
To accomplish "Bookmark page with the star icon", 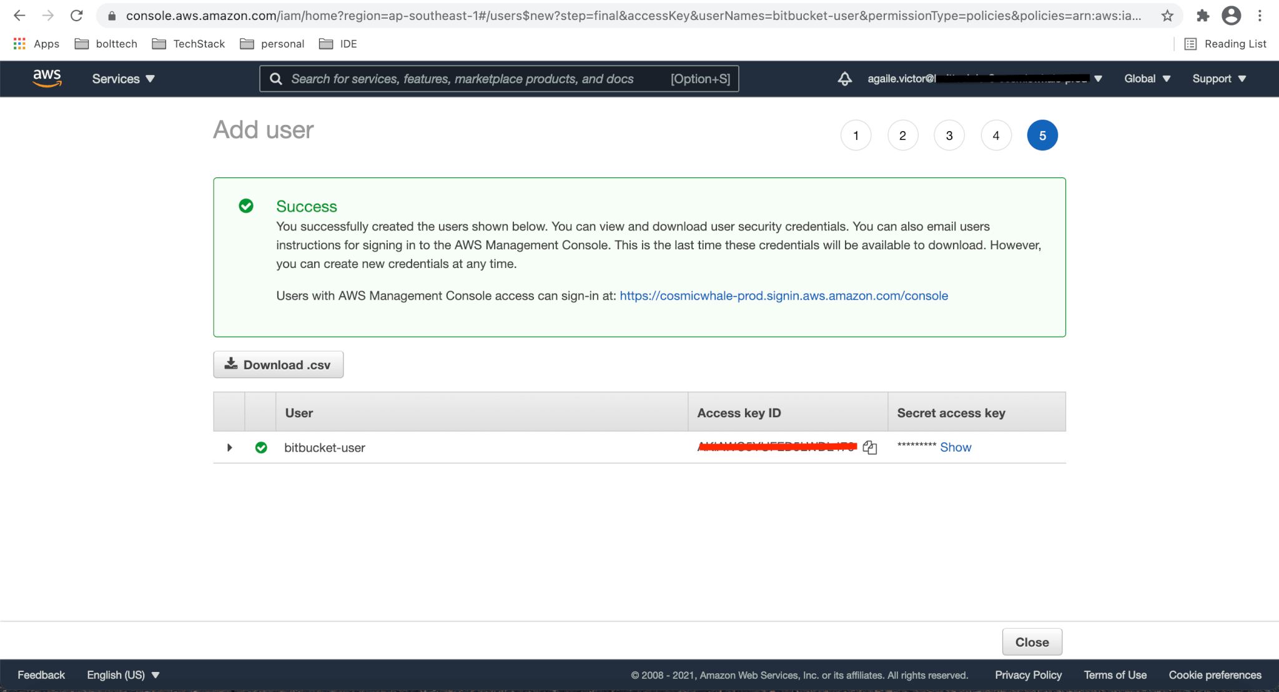I will click(1167, 16).
